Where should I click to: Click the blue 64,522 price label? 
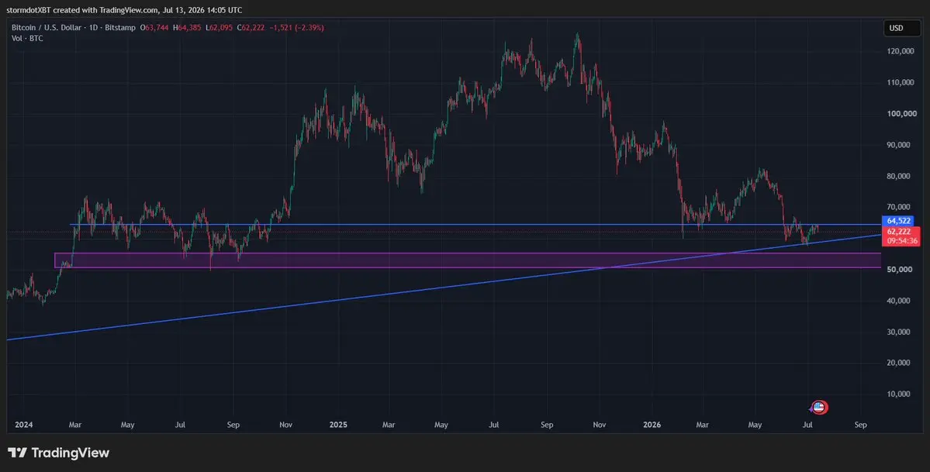(x=901, y=221)
